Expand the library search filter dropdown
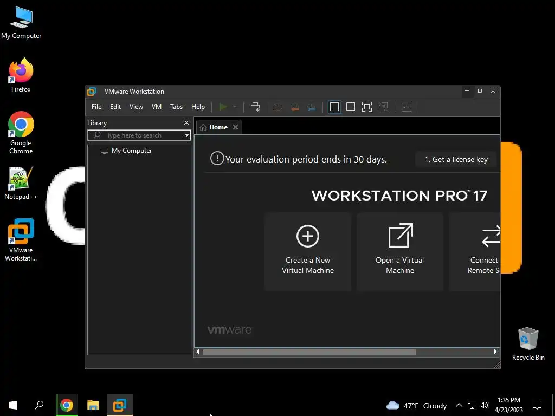555x416 pixels. (x=186, y=135)
